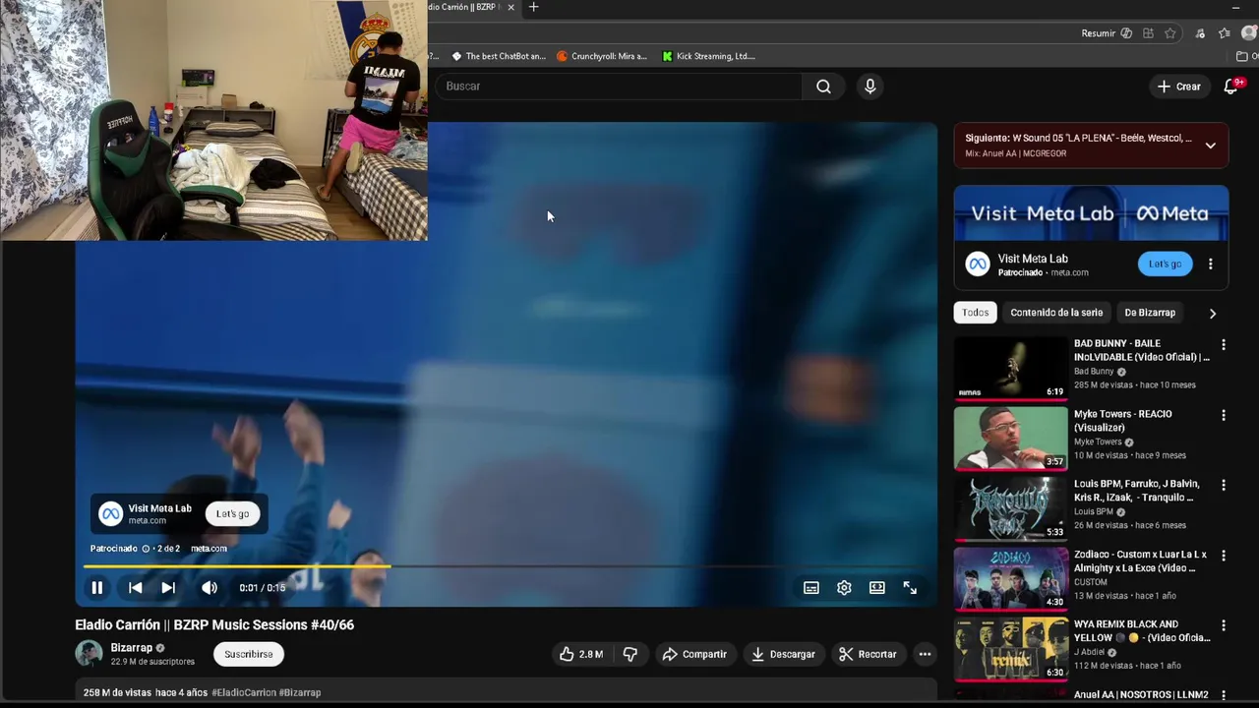
Task: Click the video title Eladio Carrión BZRP
Action: tap(214, 624)
